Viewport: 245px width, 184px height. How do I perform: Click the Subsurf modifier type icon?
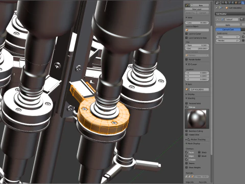pos(222,19)
